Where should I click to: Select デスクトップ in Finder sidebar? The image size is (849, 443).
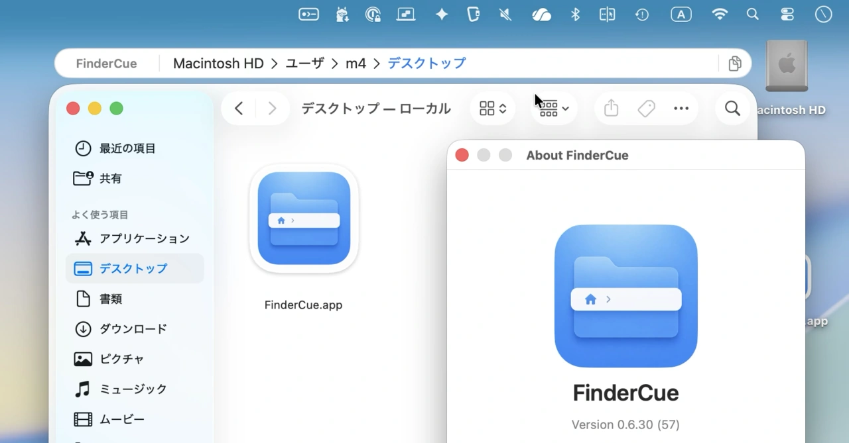[135, 268]
